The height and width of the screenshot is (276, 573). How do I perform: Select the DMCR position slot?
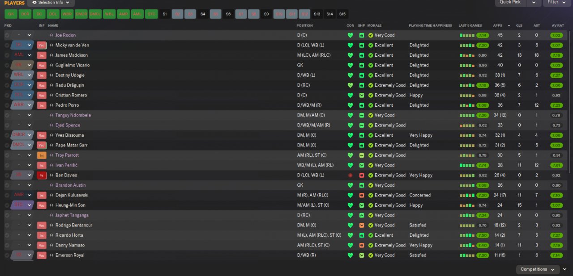[81, 14]
